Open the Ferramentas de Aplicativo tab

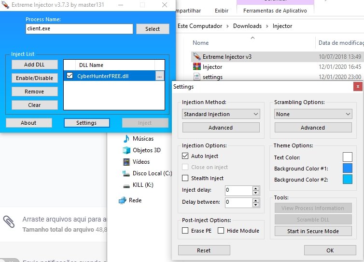[275, 11]
